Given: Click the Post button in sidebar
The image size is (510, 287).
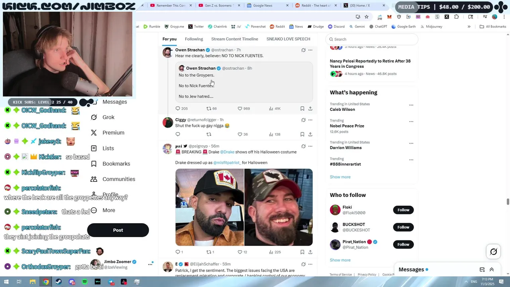Looking at the screenshot, I should pos(118,230).
